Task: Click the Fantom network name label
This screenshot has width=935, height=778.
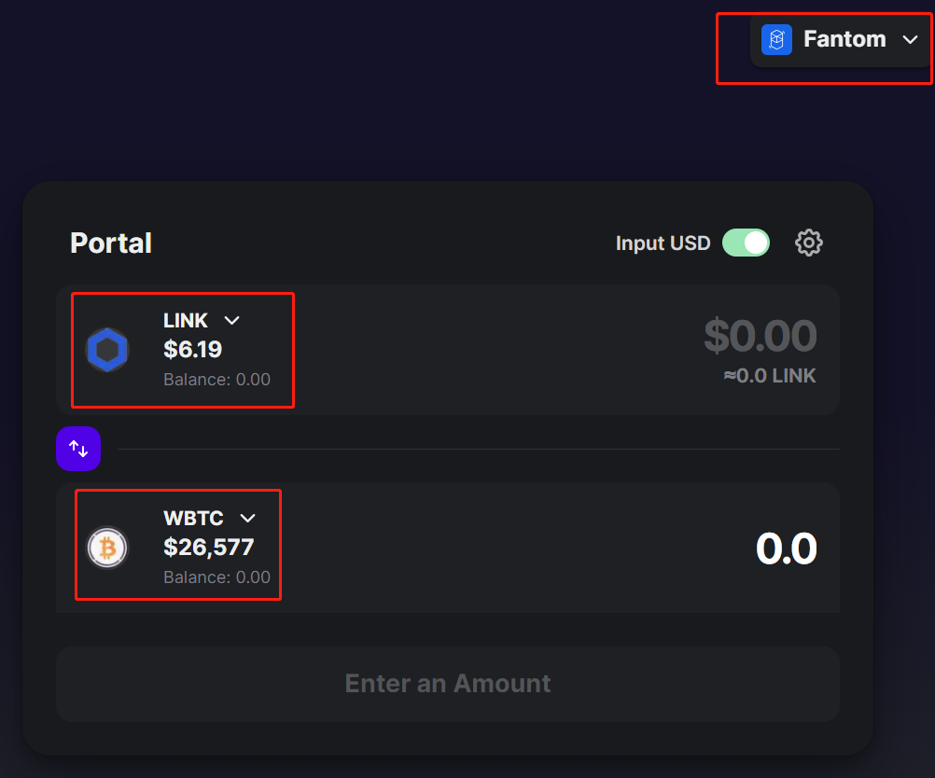Action: tap(844, 39)
